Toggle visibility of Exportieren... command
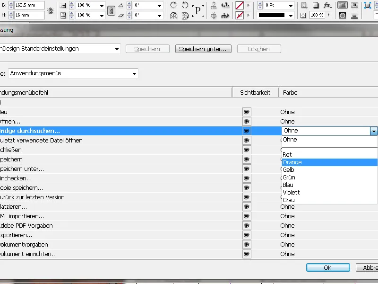The width and height of the screenshot is (378, 284). [x=247, y=235]
